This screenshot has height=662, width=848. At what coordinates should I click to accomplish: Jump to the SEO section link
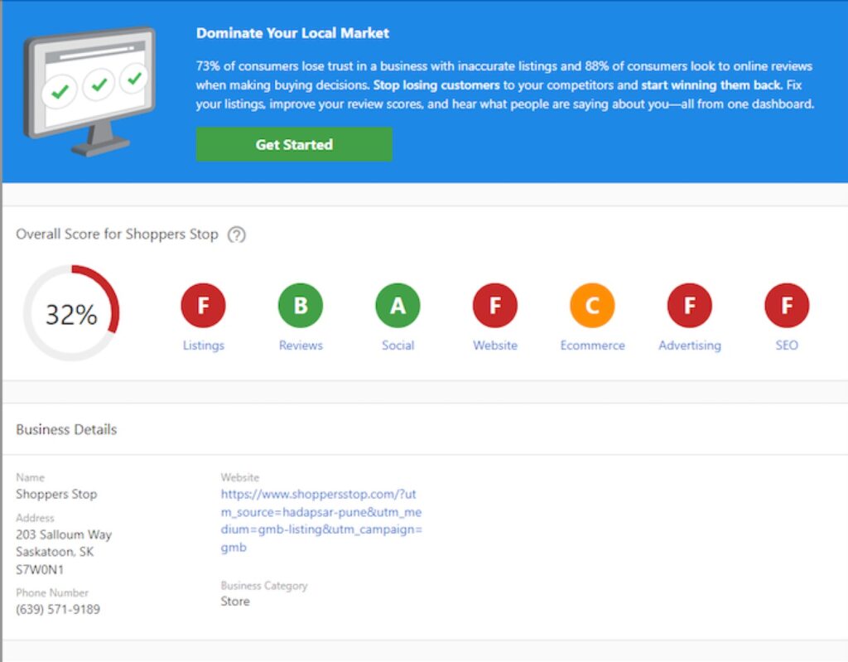click(787, 345)
